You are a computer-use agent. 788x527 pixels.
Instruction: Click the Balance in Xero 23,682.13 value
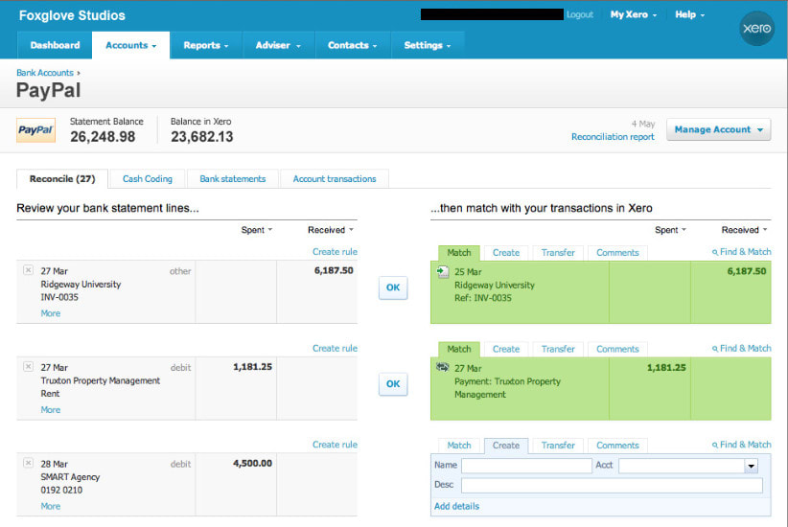coord(202,137)
